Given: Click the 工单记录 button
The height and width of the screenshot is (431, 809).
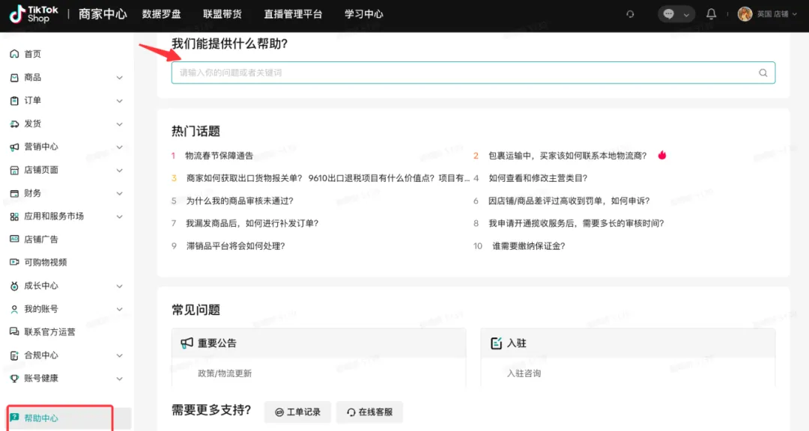Looking at the screenshot, I should coord(297,412).
